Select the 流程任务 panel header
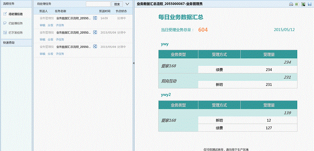This screenshot has height=151, width=314. pos(16,3)
